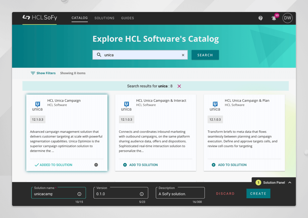Discard the current solution
Image resolution: width=308 pixels, height=218 pixels.
pos(225,193)
